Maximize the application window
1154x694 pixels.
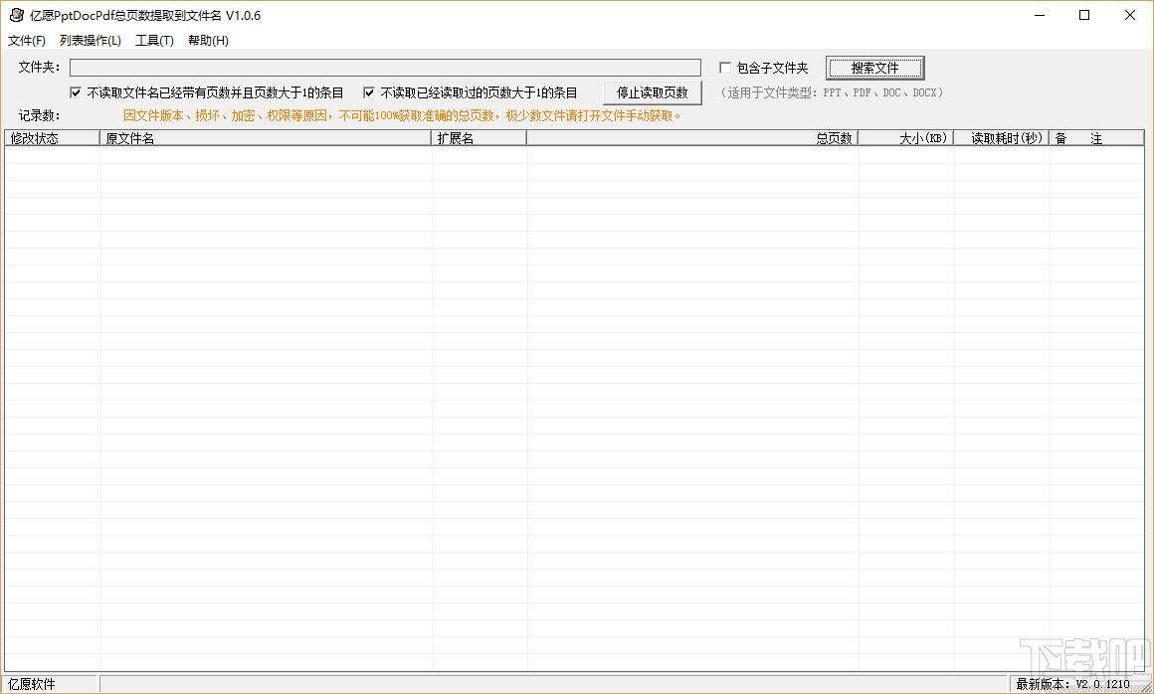pyautogui.click(x=1084, y=15)
